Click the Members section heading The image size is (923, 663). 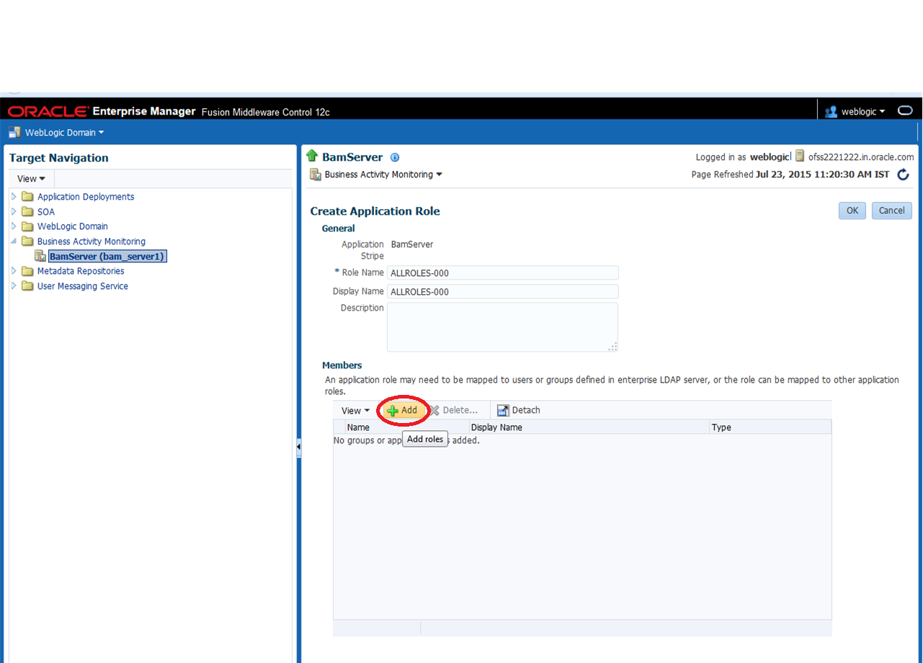342,365
